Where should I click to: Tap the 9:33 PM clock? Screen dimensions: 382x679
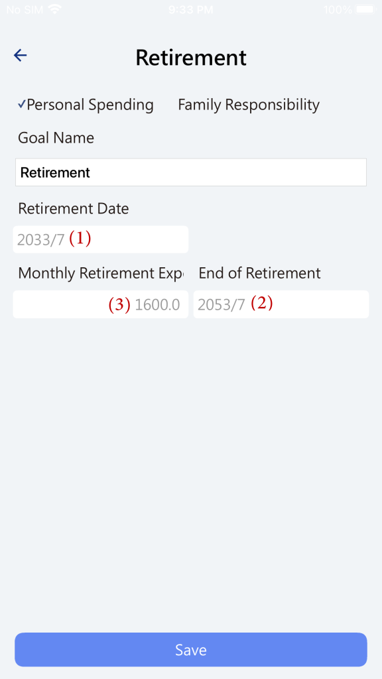(x=191, y=9)
